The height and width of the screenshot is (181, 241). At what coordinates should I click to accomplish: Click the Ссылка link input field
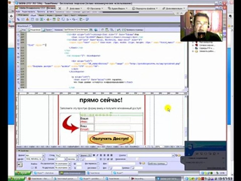point(150,155)
